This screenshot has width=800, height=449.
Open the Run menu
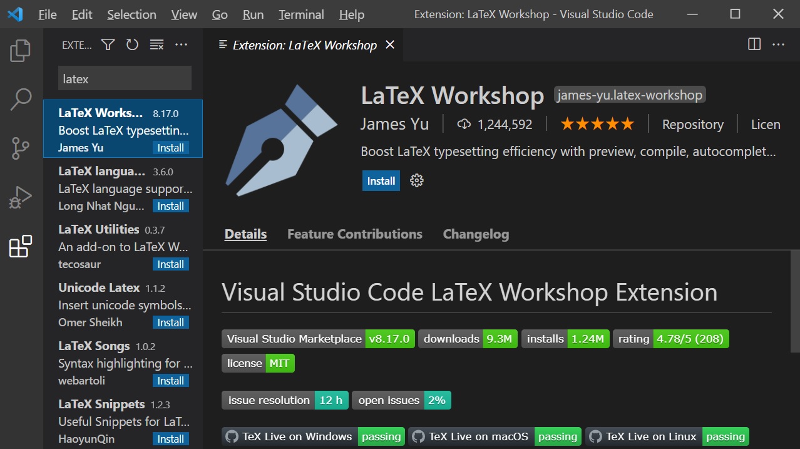click(253, 14)
